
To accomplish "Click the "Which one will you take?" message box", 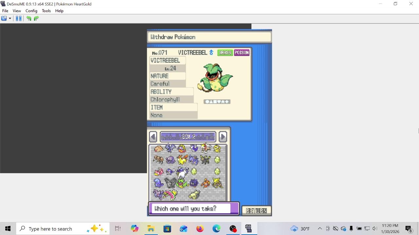I will click(x=194, y=209).
